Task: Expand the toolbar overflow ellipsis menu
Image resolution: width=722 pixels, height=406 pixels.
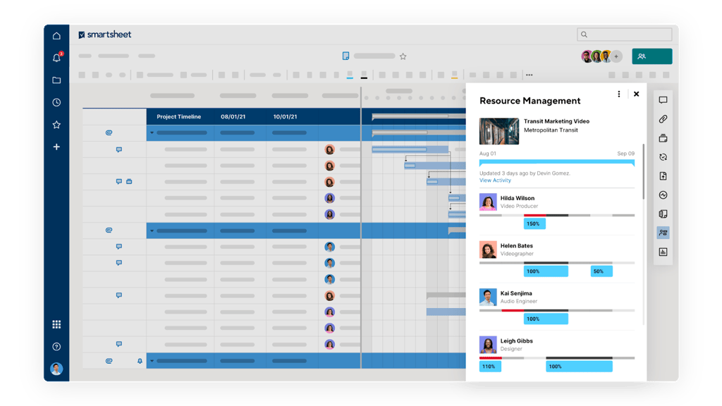Action: pyautogui.click(x=530, y=73)
